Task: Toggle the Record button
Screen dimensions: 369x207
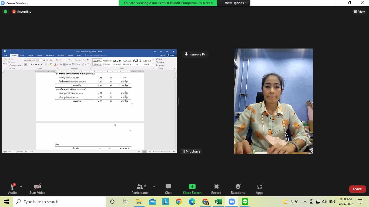Action: [x=216, y=189]
